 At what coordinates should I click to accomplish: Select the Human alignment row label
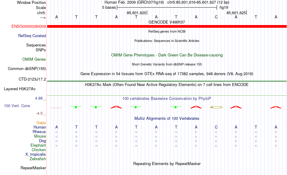(x=40, y=127)
